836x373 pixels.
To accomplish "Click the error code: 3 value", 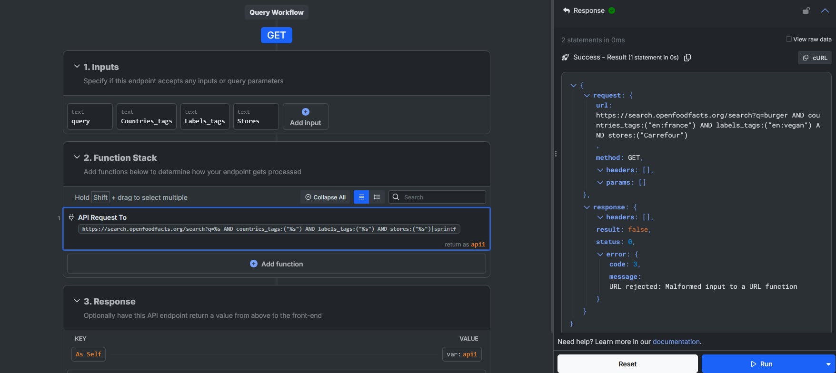I will point(635,264).
